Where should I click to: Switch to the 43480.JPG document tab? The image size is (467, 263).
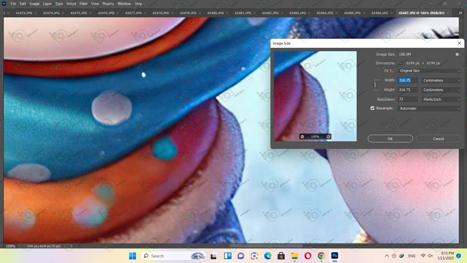click(215, 13)
